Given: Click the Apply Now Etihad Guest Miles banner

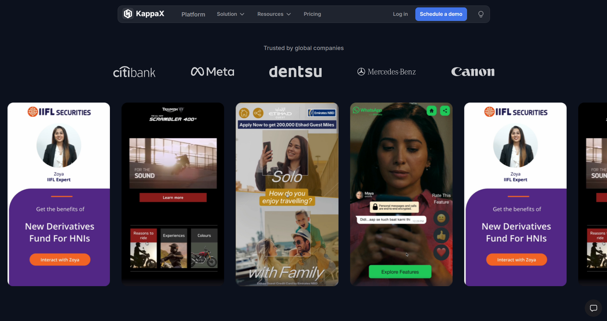Looking at the screenshot, I should click(287, 125).
